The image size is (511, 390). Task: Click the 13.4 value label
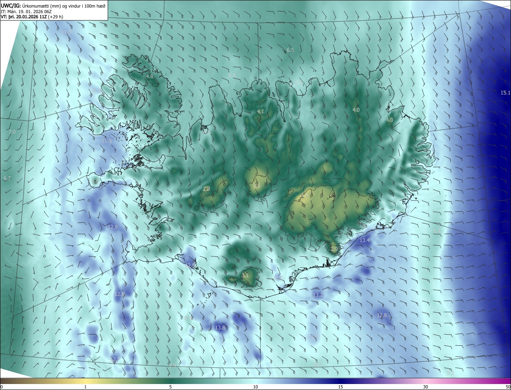tap(365, 240)
